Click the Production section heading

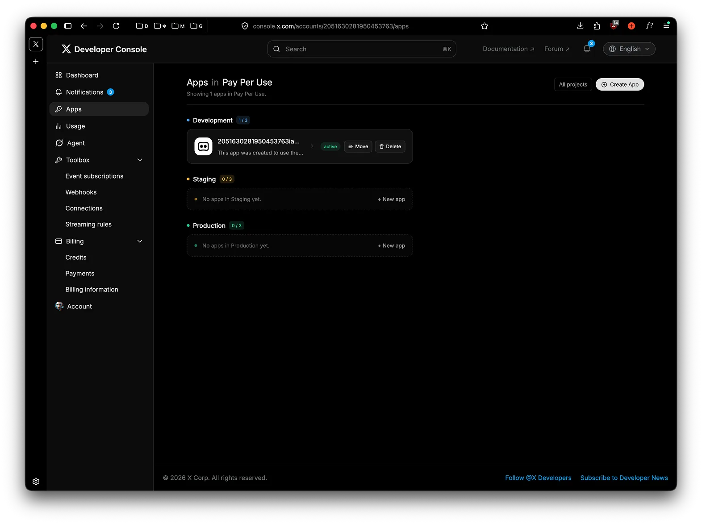pyautogui.click(x=209, y=225)
